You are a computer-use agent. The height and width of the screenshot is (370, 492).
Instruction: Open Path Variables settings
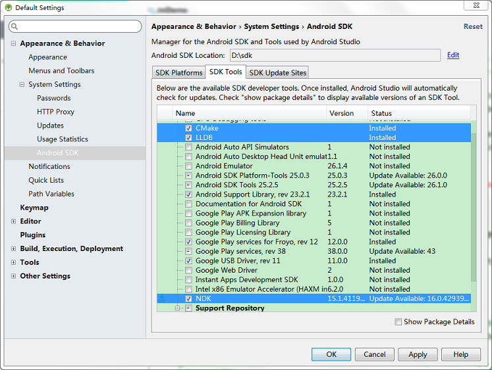tap(51, 194)
